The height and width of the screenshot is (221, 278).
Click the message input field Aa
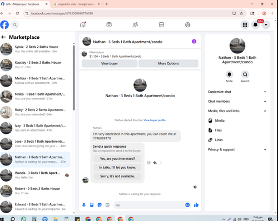tap(149, 205)
